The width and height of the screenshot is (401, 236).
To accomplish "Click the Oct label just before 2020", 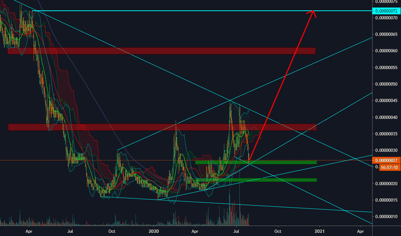I will (112, 231).
